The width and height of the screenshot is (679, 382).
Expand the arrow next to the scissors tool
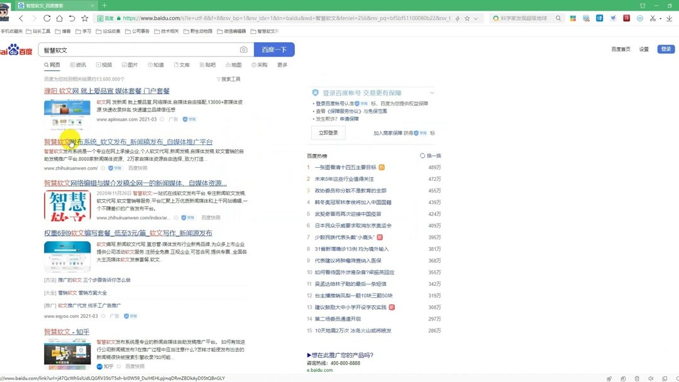pos(660,18)
